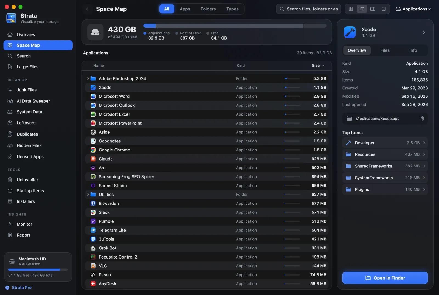Select the Types filter tab
Screen dimensions: 439x295
[232, 9]
